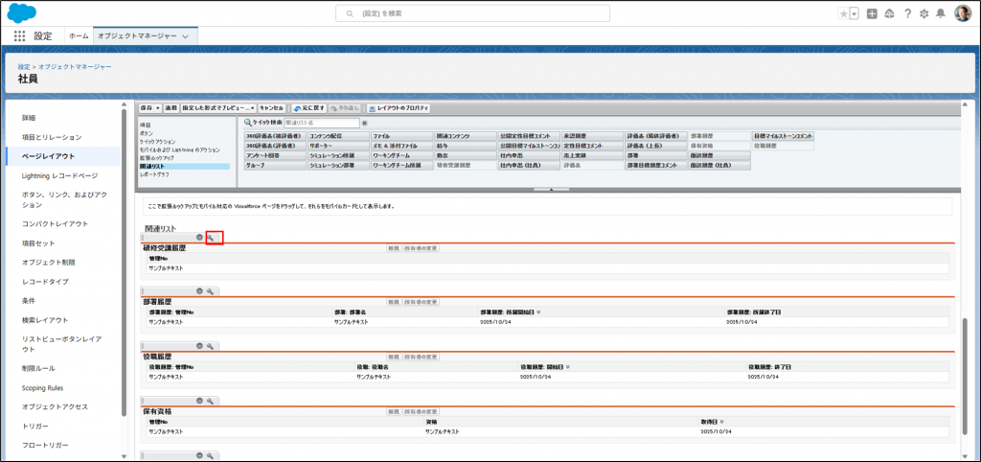Image resolution: width=981 pixels, height=462 pixels.
Task: Open the favorites list dropdown arrow
Action: [854, 13]
